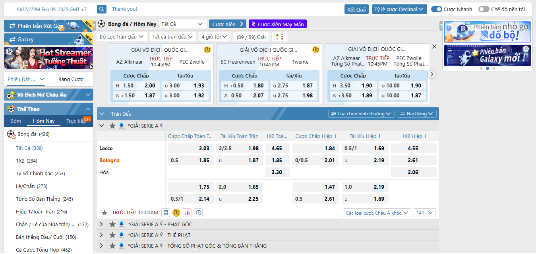This screenshot has height=254, width=536.
Task: Select Lecce odds 2.03 in Cược Chấp
Action: [191, 148]
